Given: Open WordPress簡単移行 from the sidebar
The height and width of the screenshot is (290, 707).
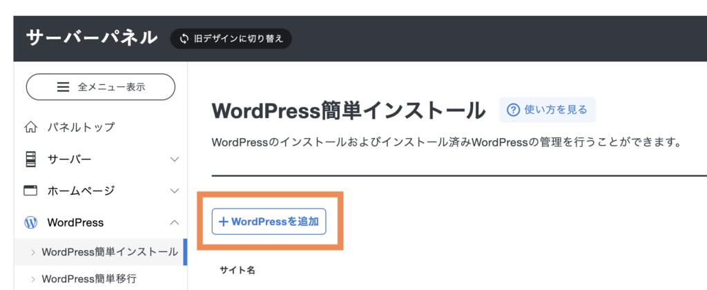Looking at the screenshot, I should (89, 279).
